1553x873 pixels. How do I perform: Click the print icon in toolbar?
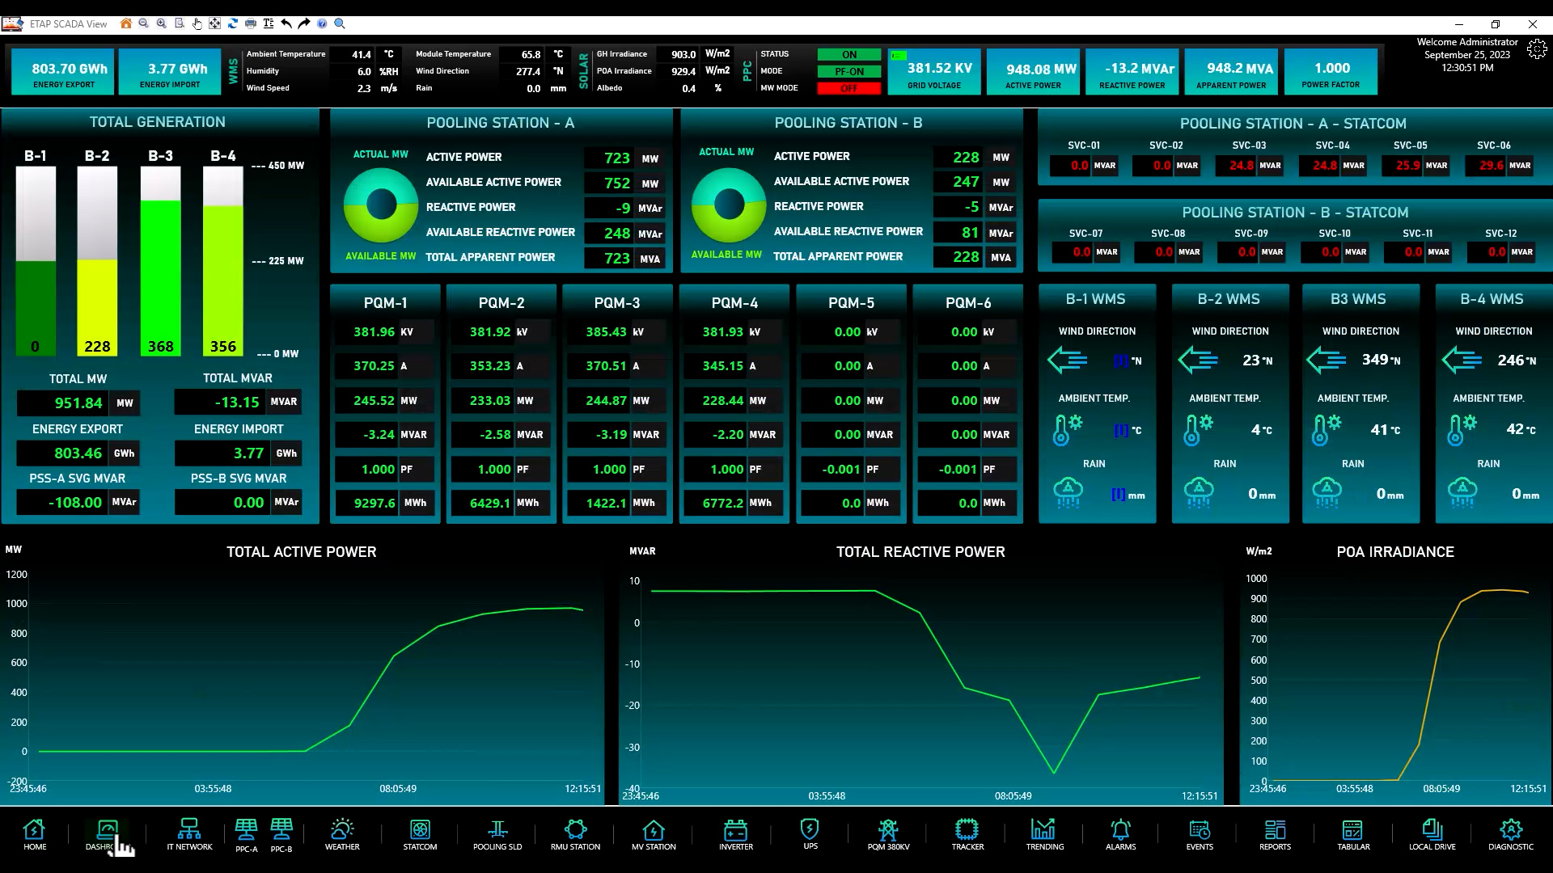[251, 23]
